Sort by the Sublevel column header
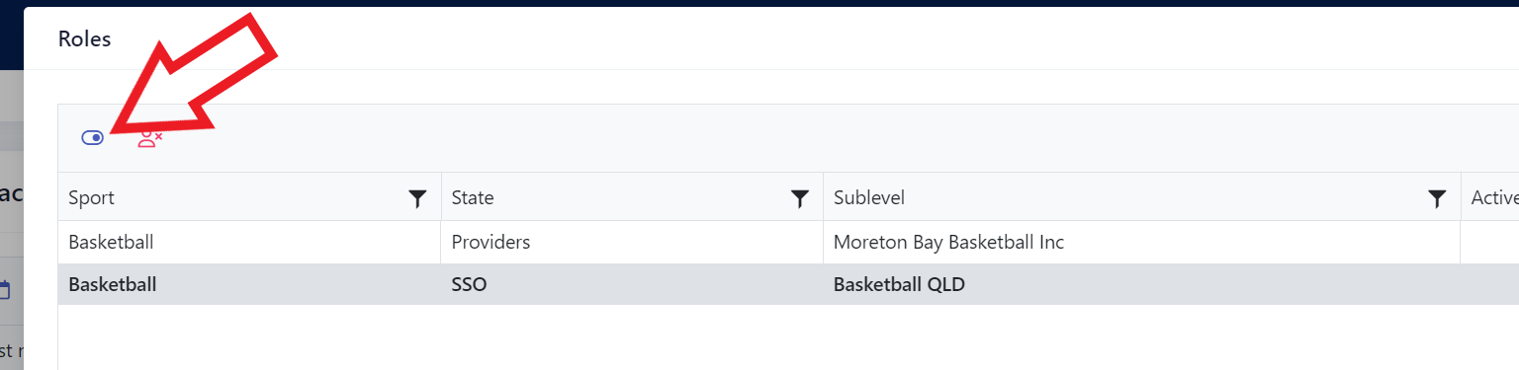 868,197
